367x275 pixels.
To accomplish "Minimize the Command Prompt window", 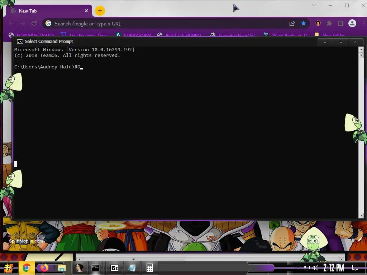I will (x=325, y=42).
